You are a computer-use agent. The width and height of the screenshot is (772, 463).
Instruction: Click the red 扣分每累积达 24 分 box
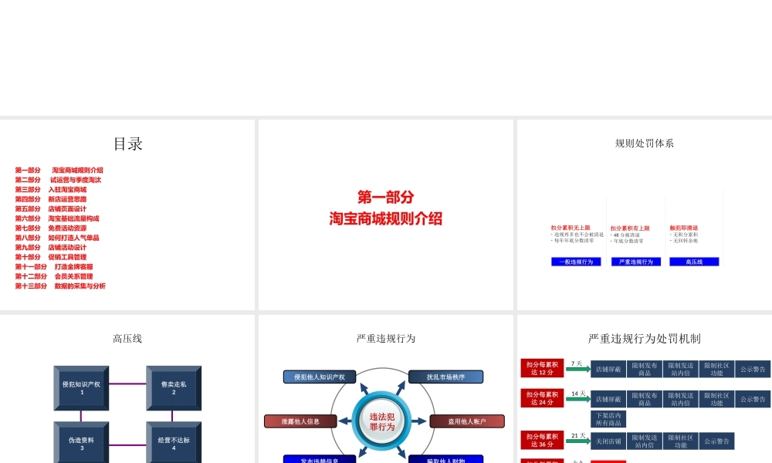[542, 398]
